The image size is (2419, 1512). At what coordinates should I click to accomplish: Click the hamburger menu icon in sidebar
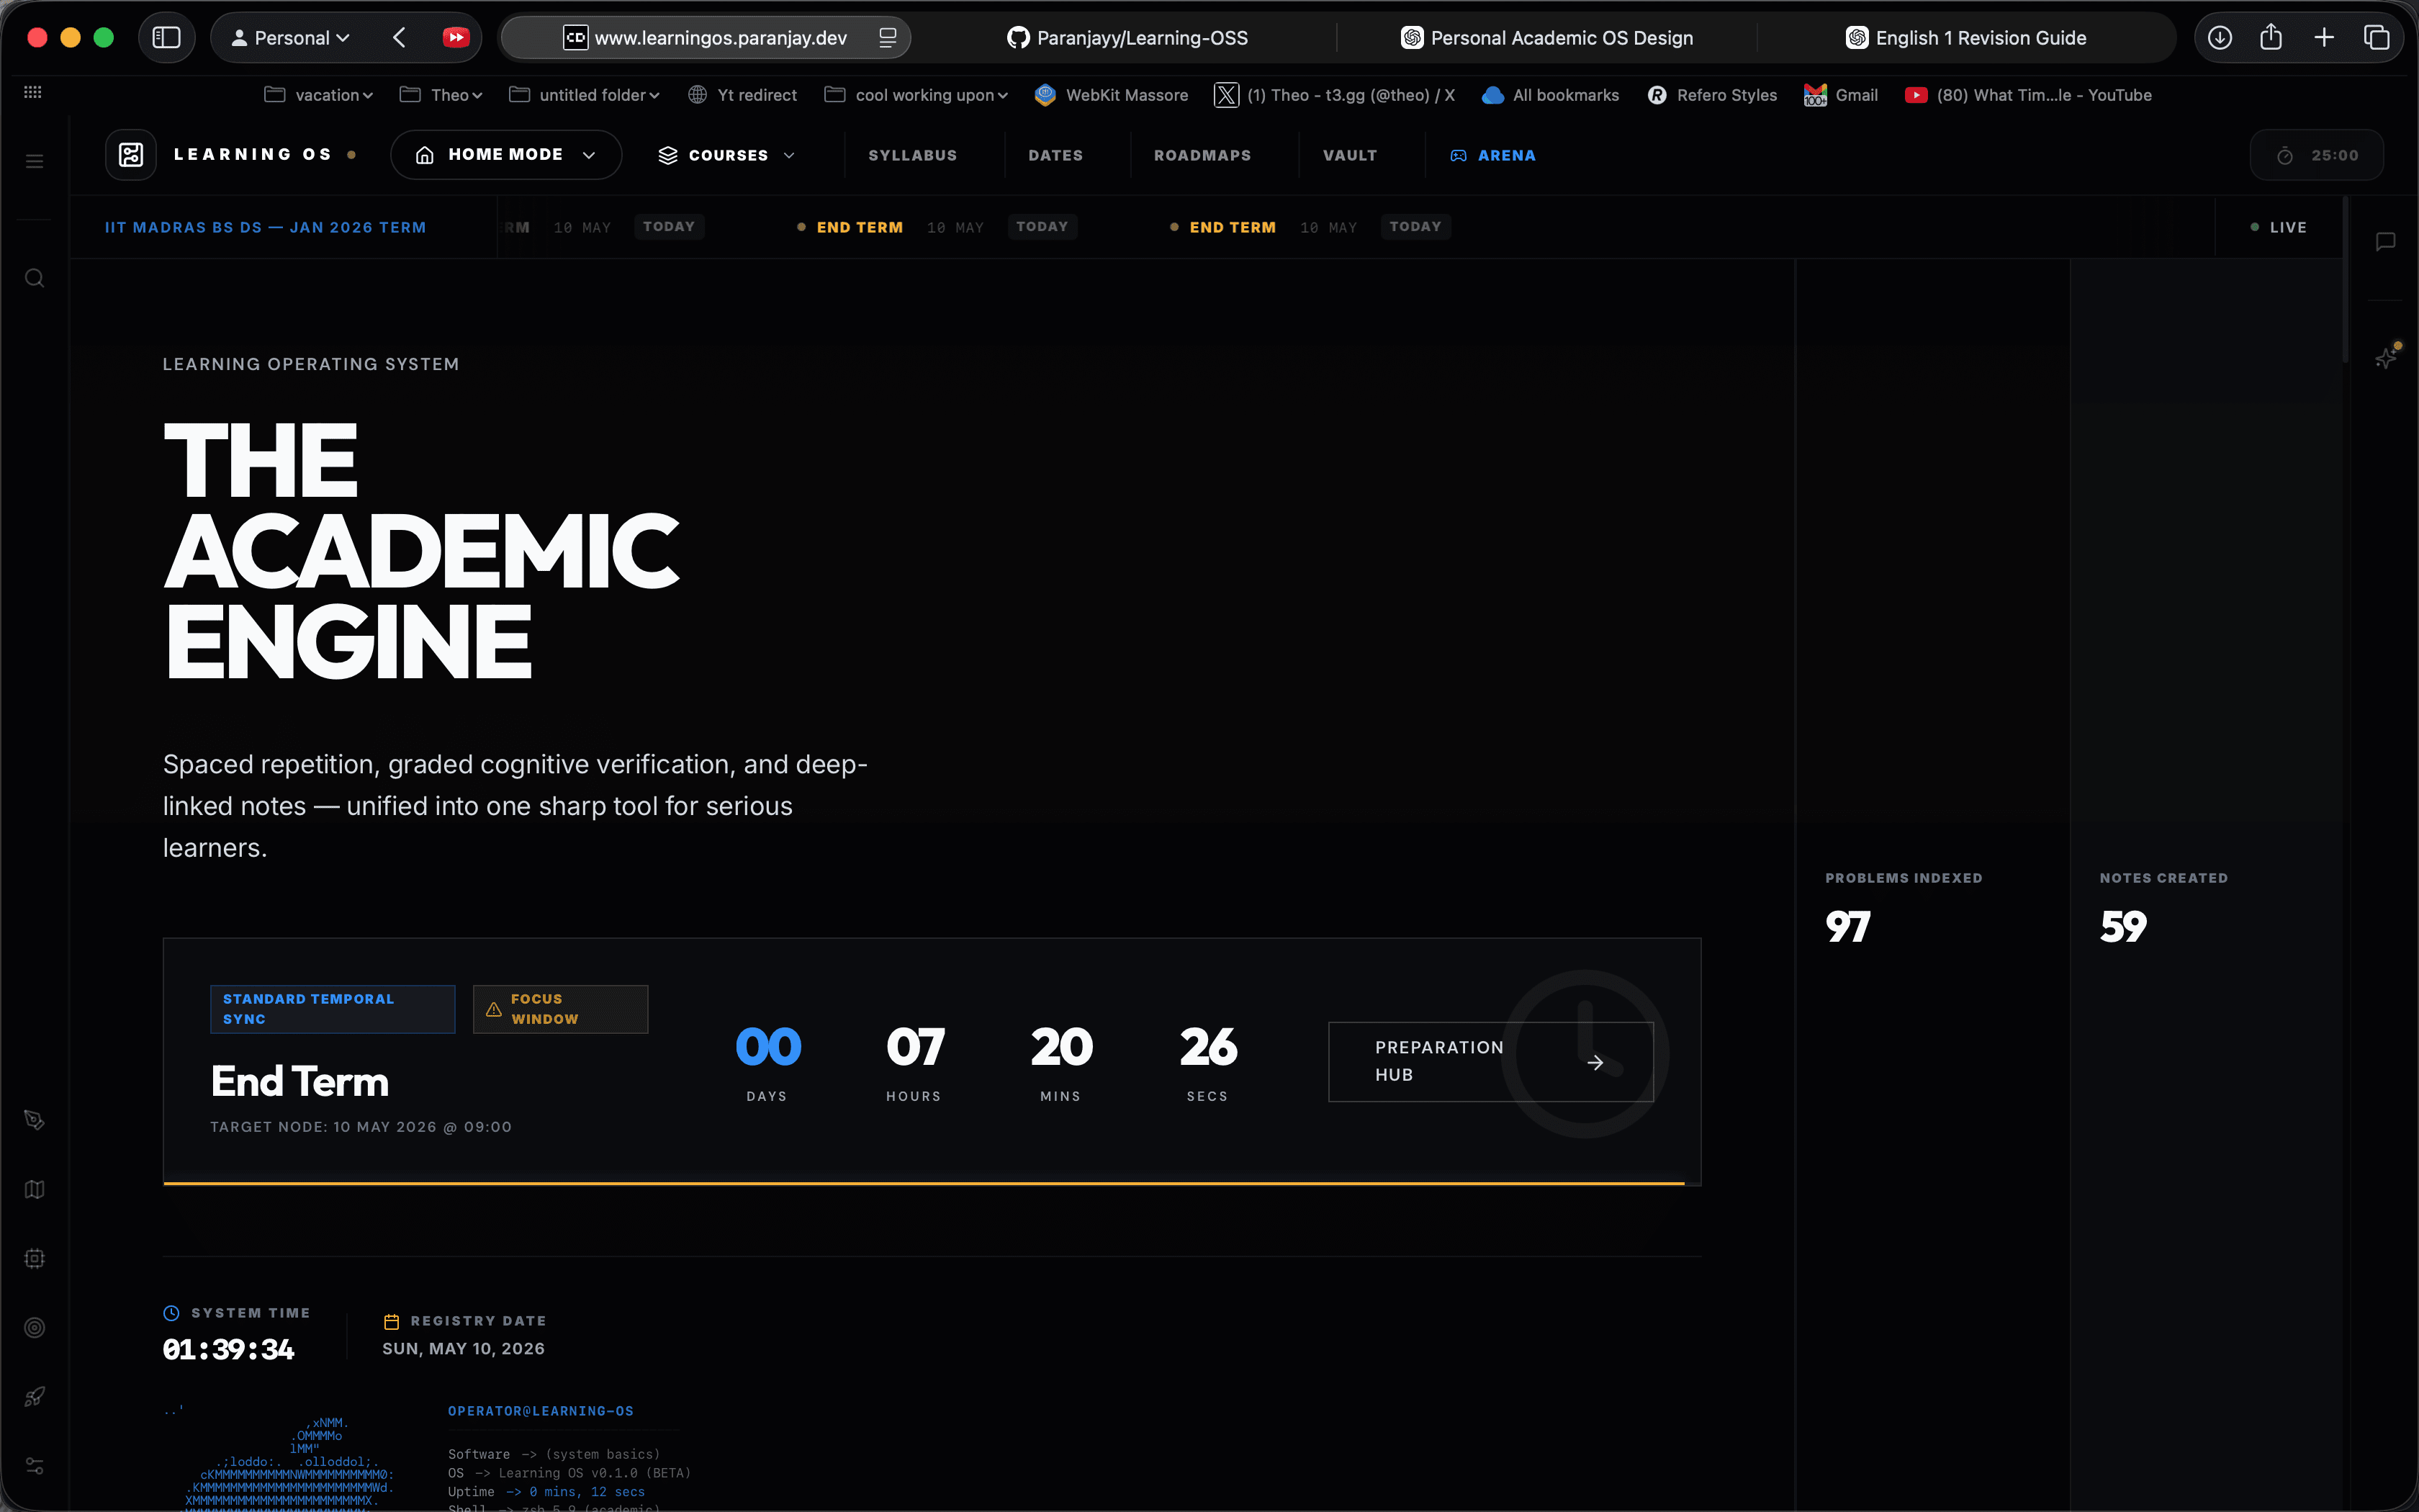[35, 161]
